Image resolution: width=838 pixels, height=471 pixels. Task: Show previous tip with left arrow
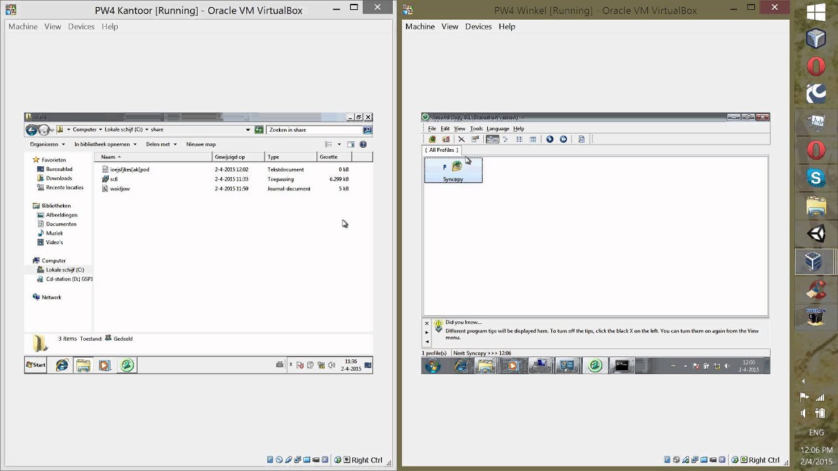[x=427, y=341]
